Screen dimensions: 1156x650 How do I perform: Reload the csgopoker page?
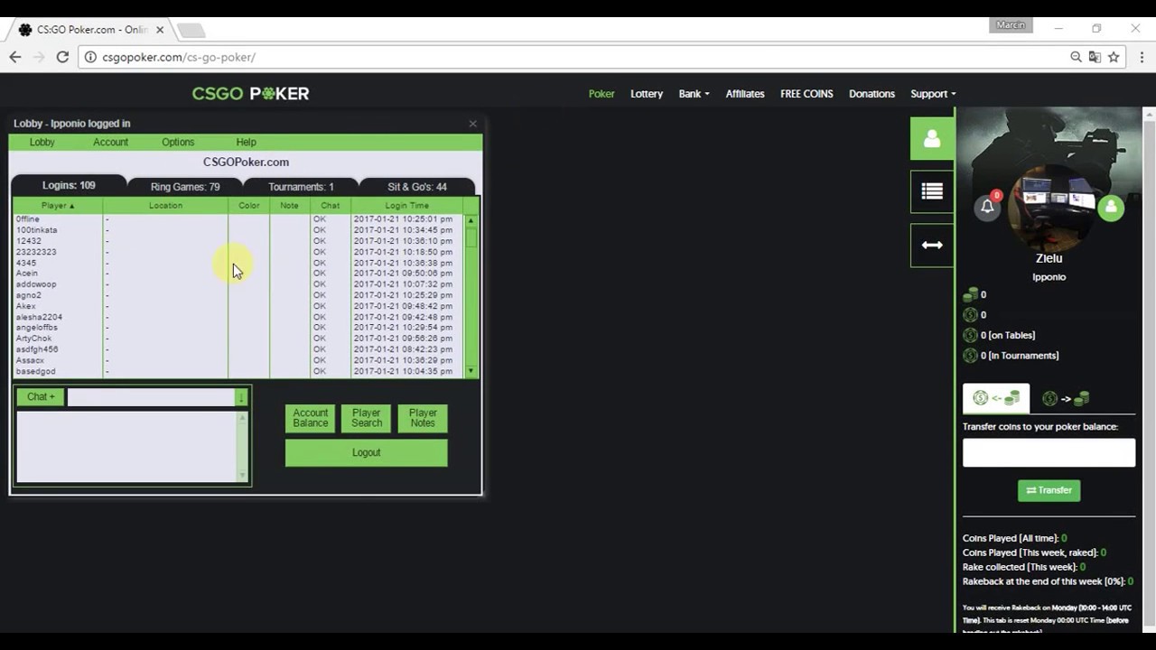pyautogui.click(x=62, y=57)
